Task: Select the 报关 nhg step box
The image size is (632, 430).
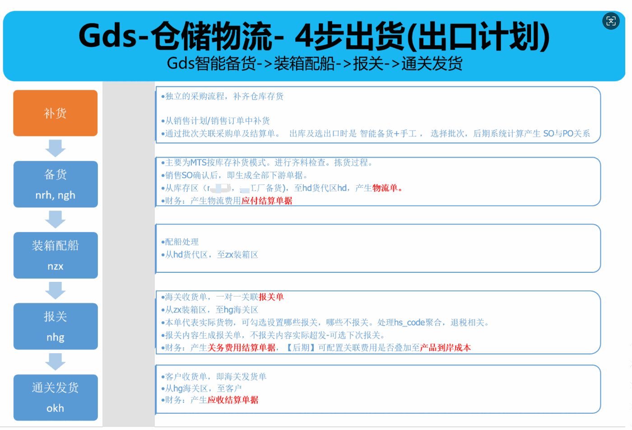Action: pos(55,326)
